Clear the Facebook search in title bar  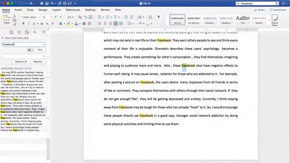coord(276,3)
